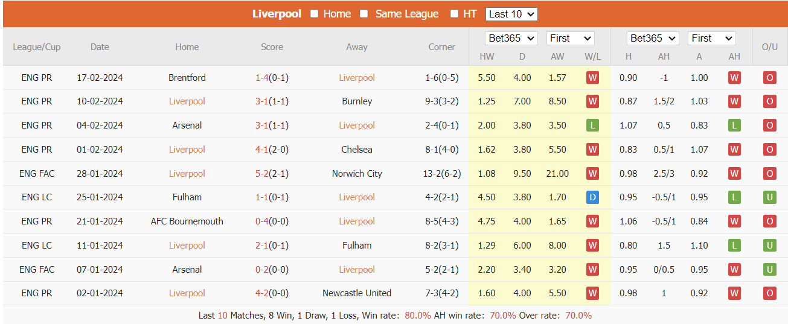Expand the First dropdown beside asian handicap Bet365

(711, 38)
